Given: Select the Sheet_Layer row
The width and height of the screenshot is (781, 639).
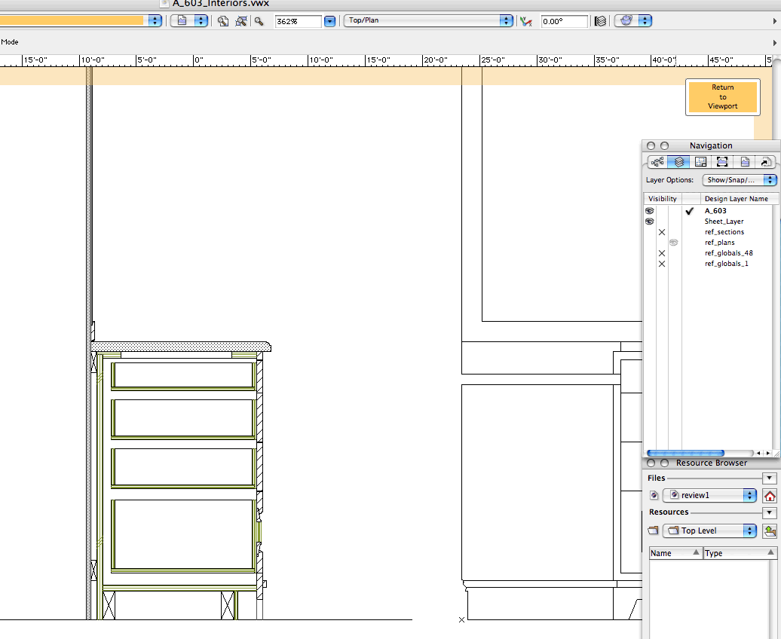Looking at the screenshot, I should tap(724, 221).
